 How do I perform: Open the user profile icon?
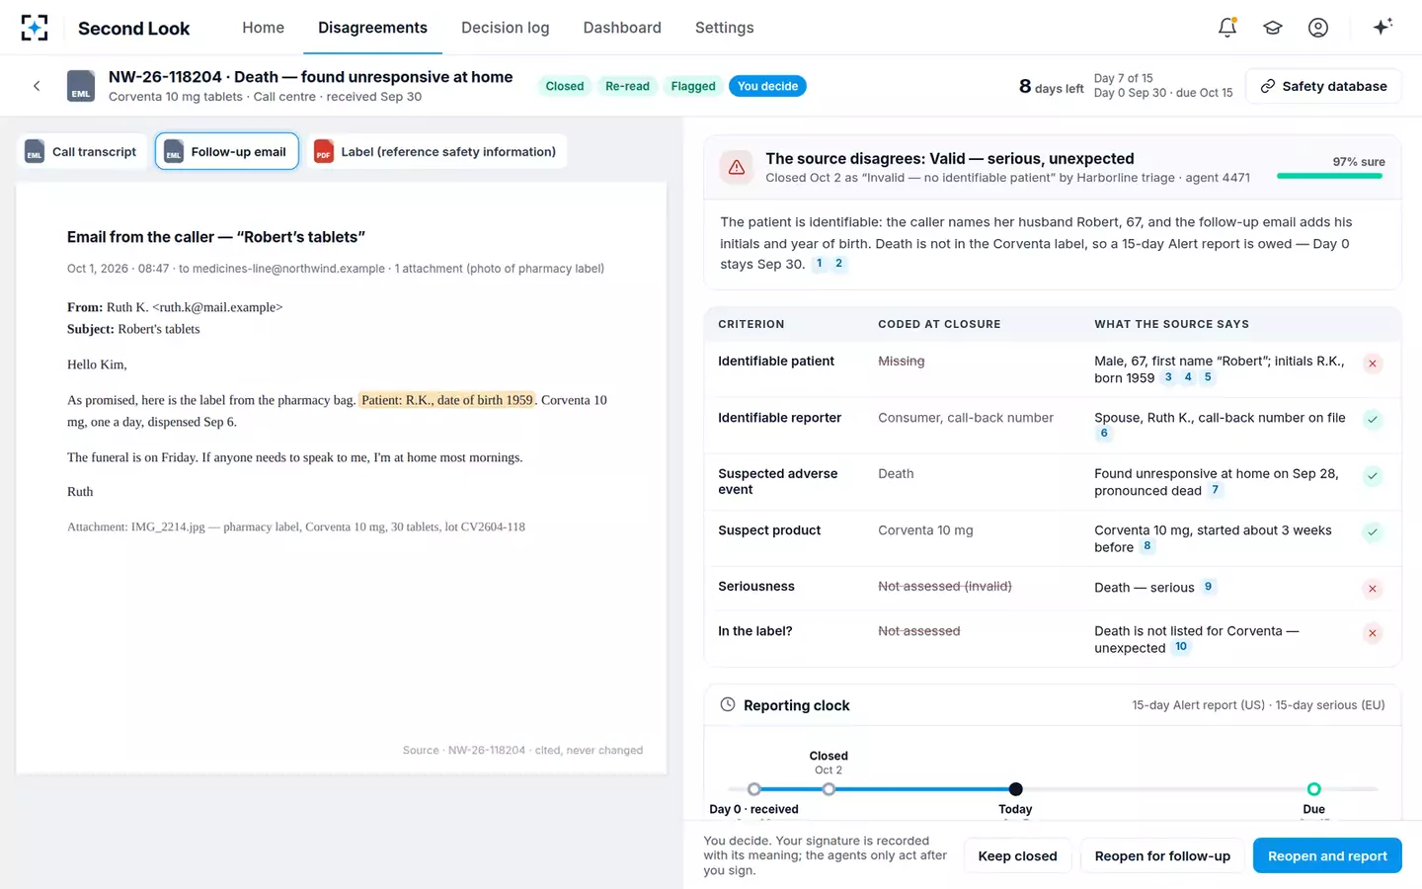[1318, 28]
